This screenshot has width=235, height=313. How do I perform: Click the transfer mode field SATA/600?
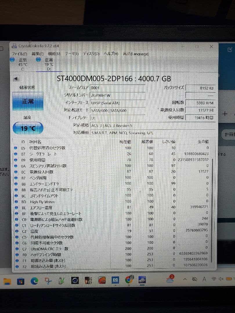click(118, 110)
